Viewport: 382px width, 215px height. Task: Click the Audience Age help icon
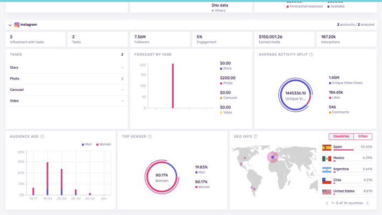pos(42,137)
